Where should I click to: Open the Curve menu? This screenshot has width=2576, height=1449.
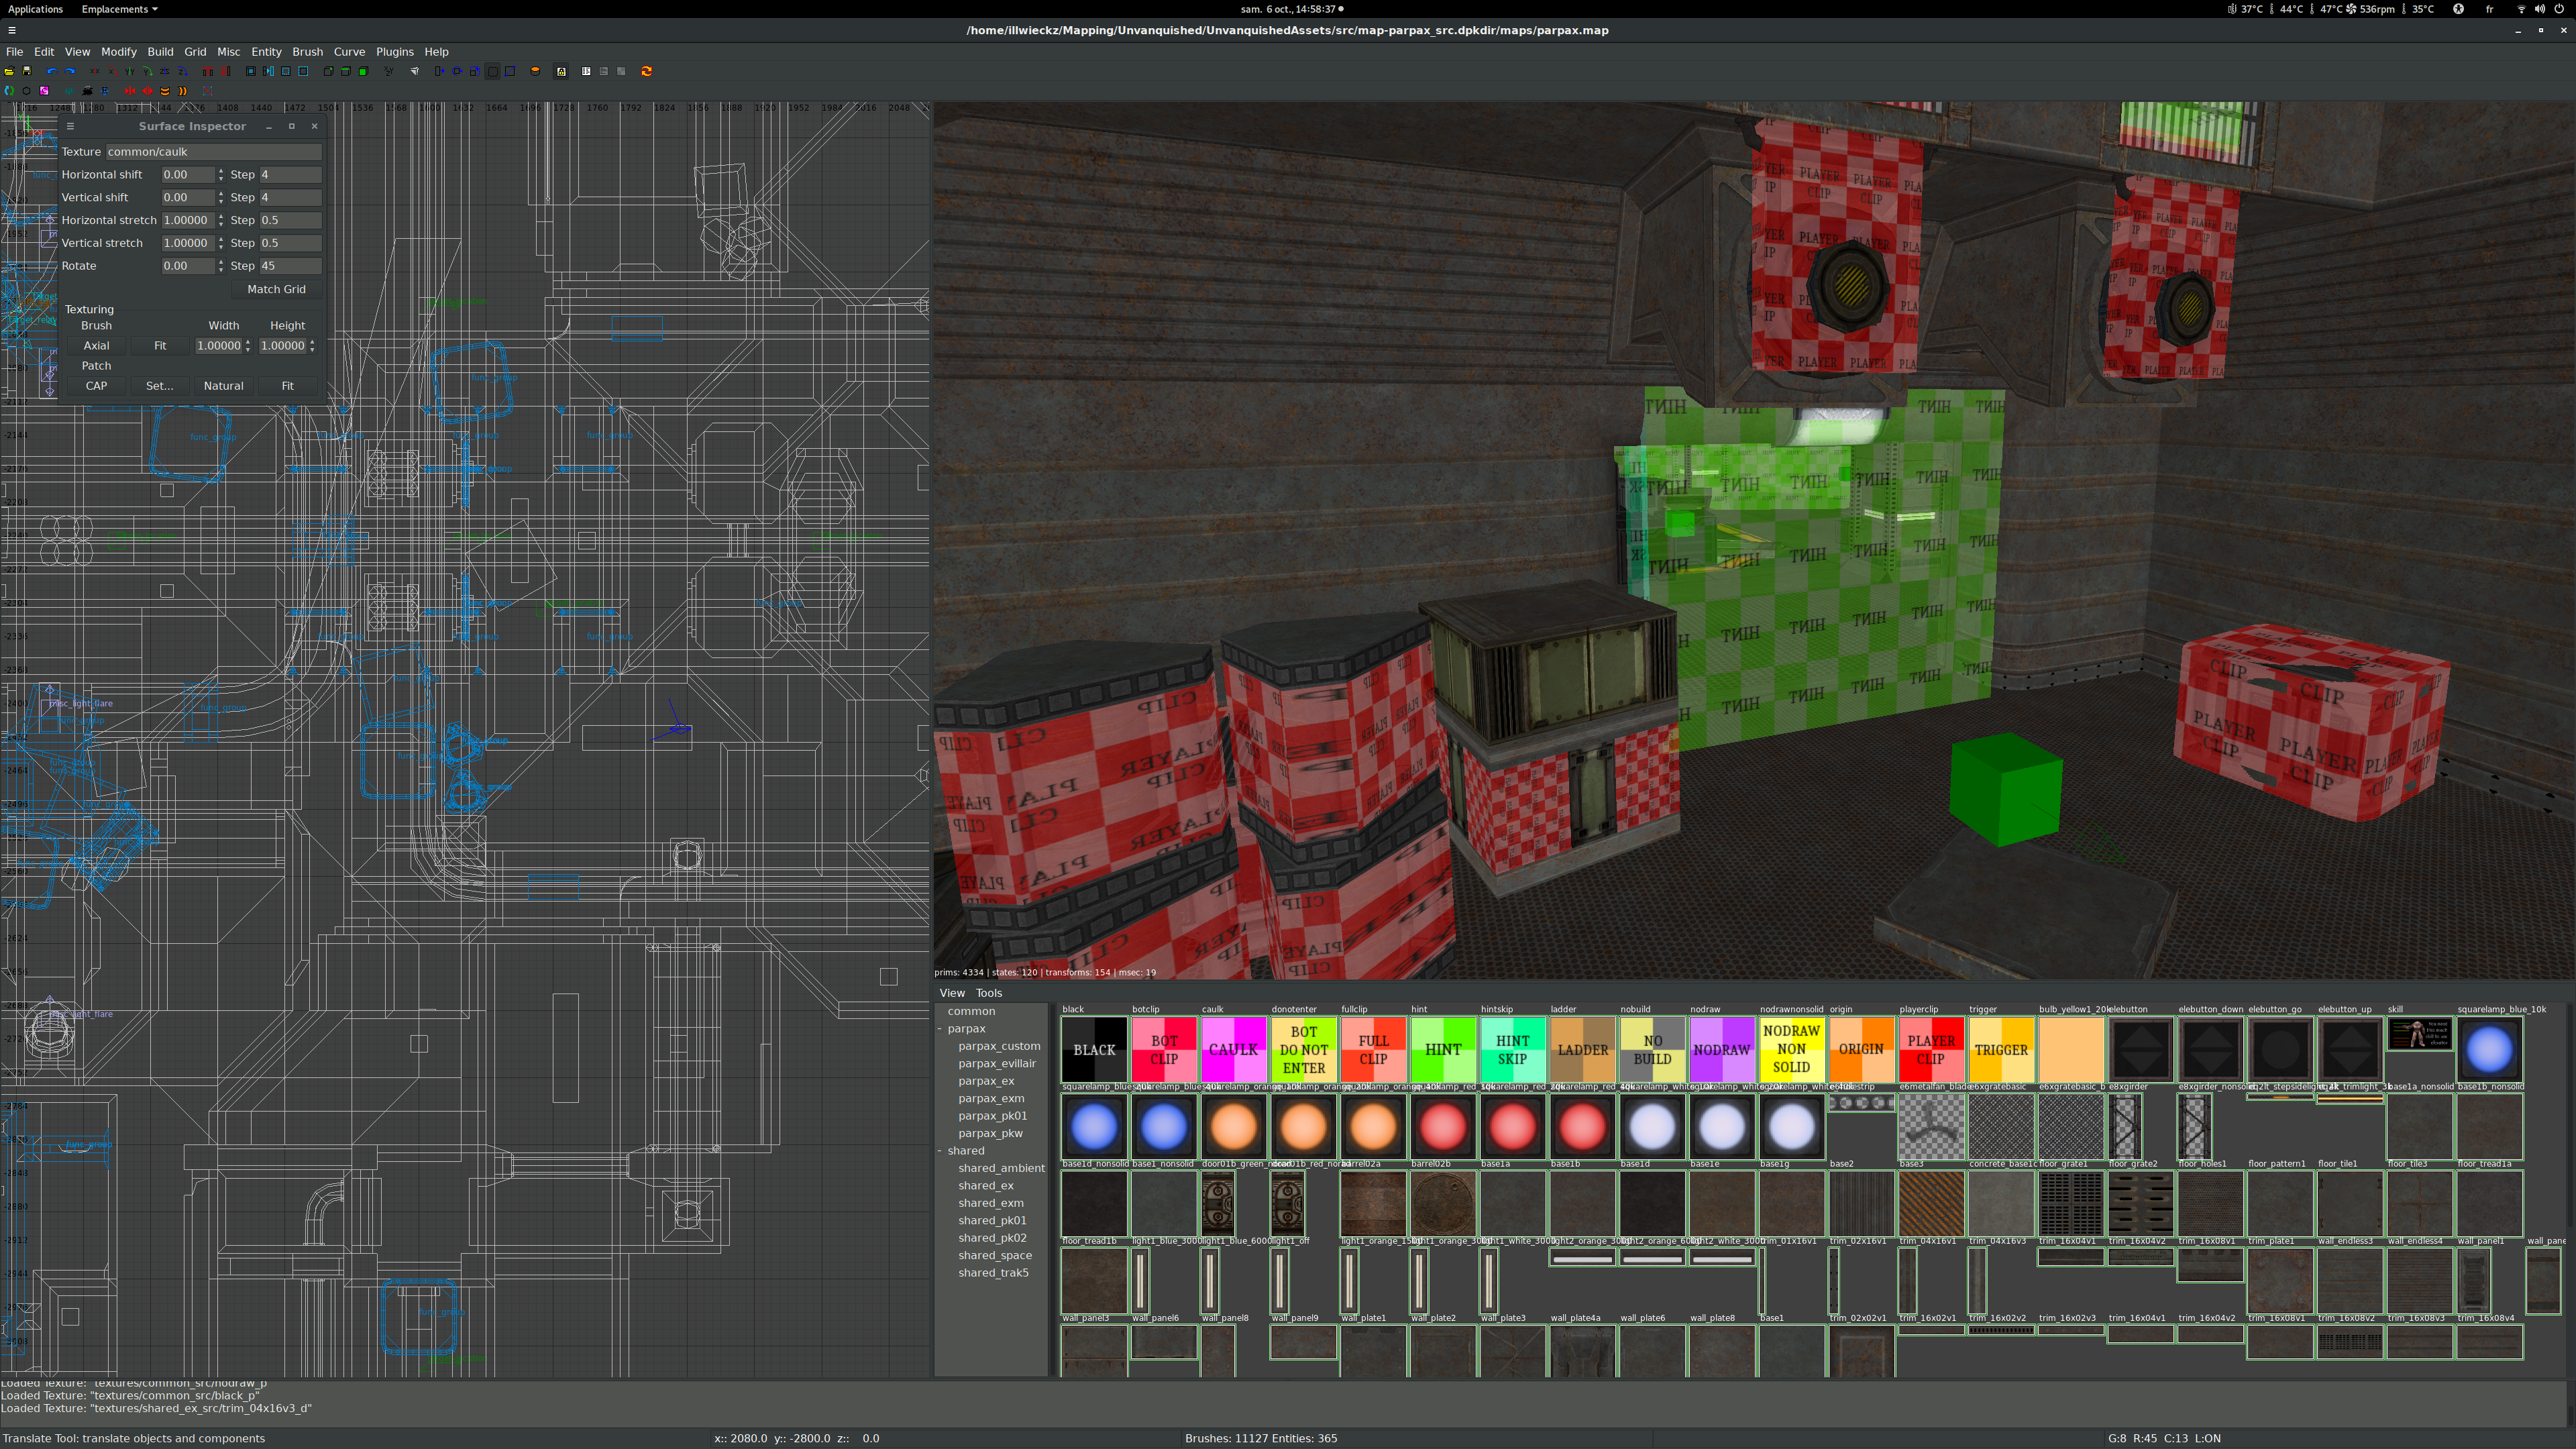point(349,51)
